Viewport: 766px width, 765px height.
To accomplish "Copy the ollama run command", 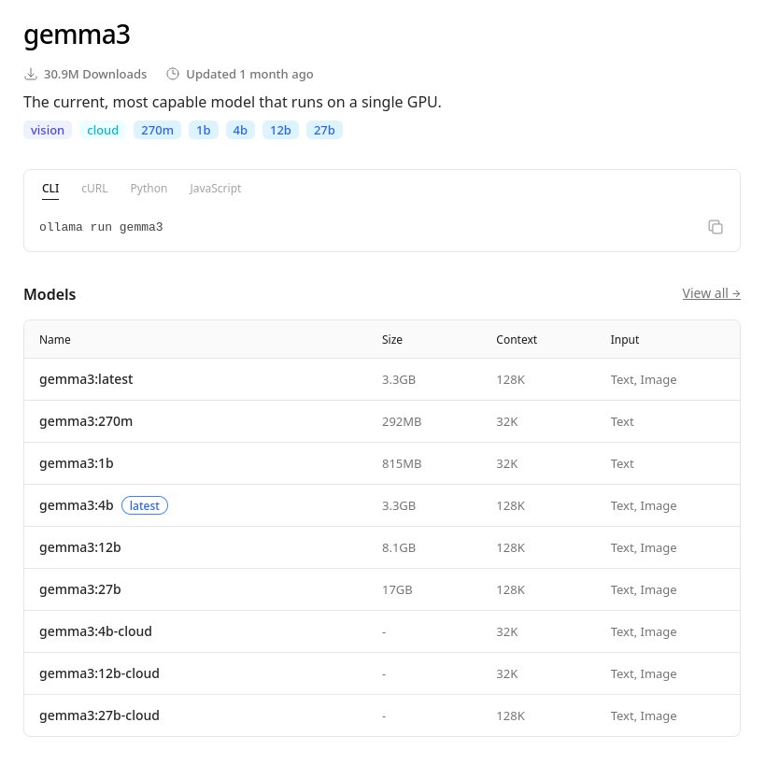I will point(716,227).
